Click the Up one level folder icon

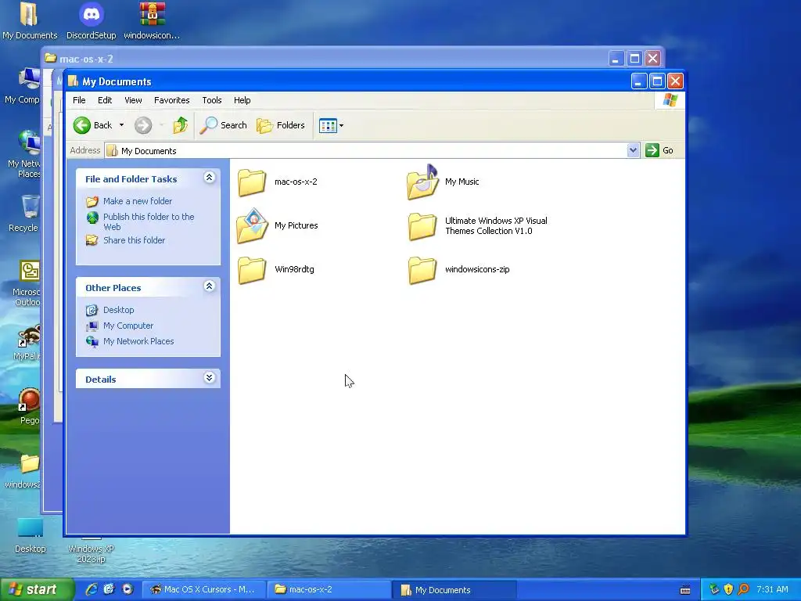tap(181, 125)
